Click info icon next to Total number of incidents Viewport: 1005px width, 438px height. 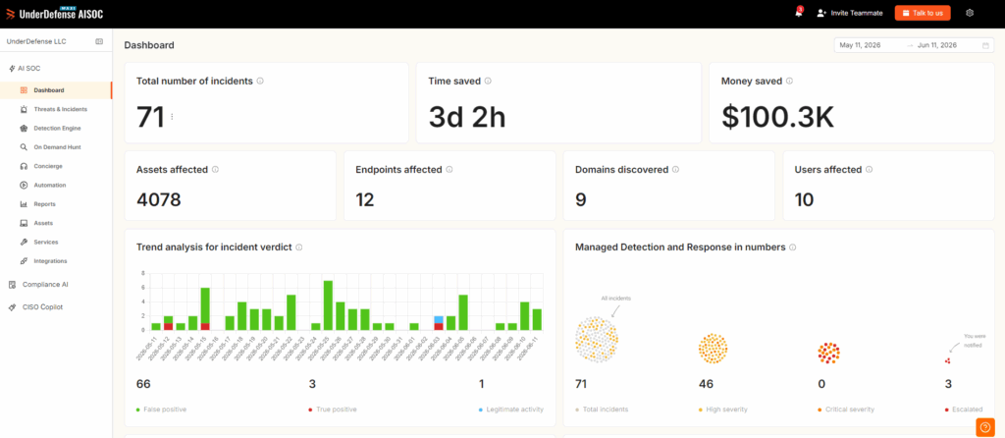tap(260, 81)
